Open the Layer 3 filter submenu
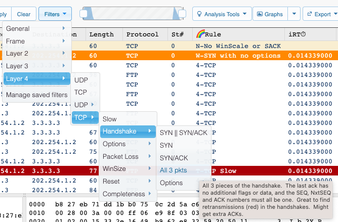 pyautogui.click(x=36, y=66)
